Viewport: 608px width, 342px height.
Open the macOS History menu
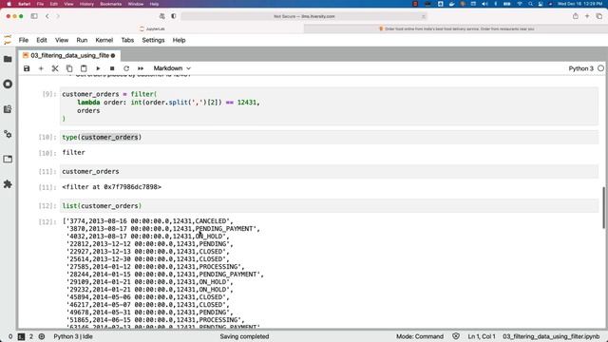[x=86, y=4]
